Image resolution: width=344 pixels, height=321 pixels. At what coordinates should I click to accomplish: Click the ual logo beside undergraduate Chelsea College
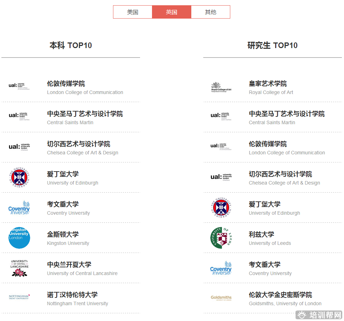(x=19, y=147)
